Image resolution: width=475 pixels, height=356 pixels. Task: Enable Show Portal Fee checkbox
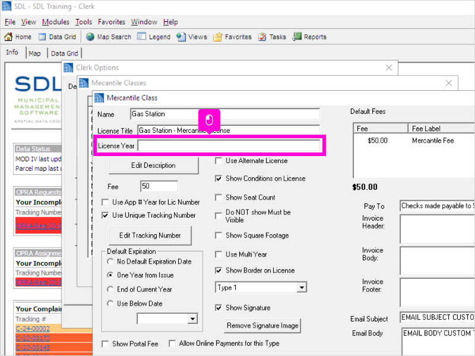(x=105, y=344)
